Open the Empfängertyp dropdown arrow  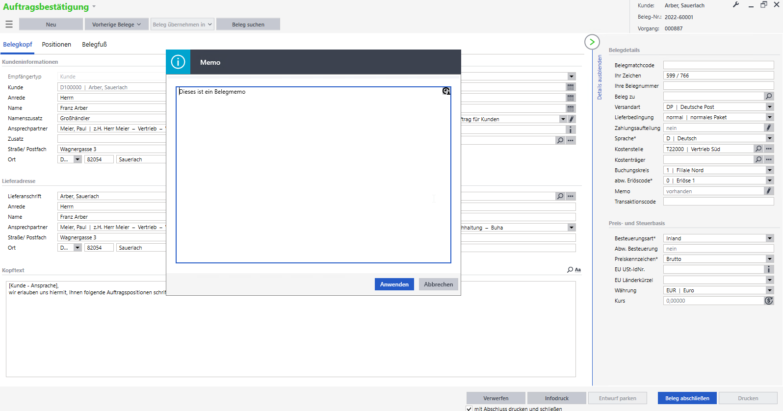(572, 77)
